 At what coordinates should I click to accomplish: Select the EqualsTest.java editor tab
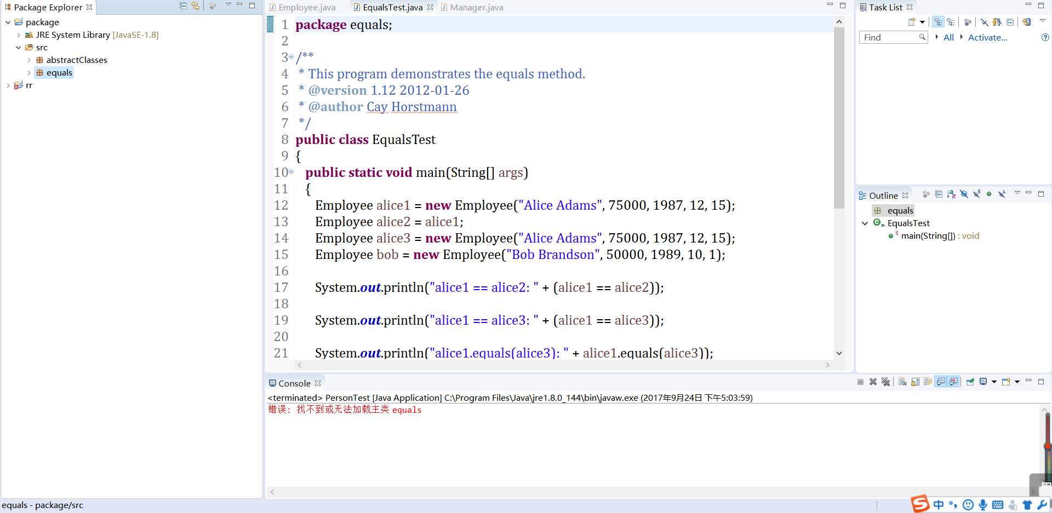point(392,8)
